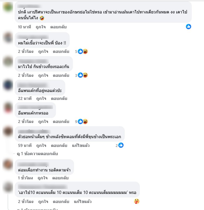Expand 'ดู 1 ข้อความตอบกลับ' under the 59 นาที comment
Screen dimensions: 204x210
(37, 154)
